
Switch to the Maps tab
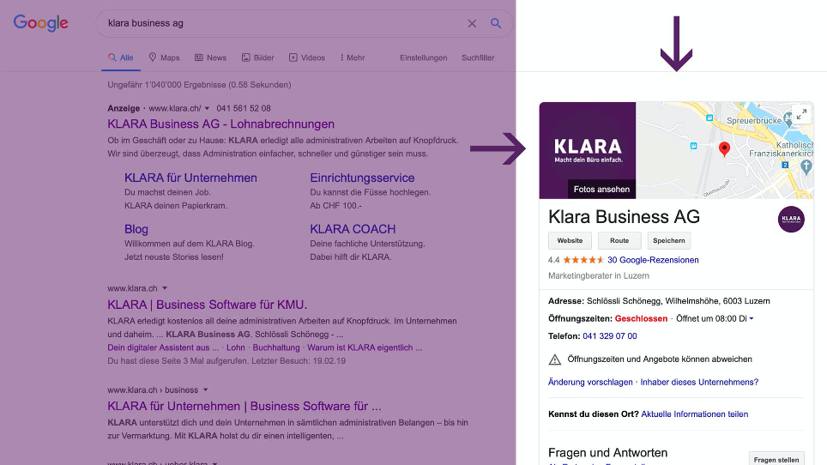(164, 57)
